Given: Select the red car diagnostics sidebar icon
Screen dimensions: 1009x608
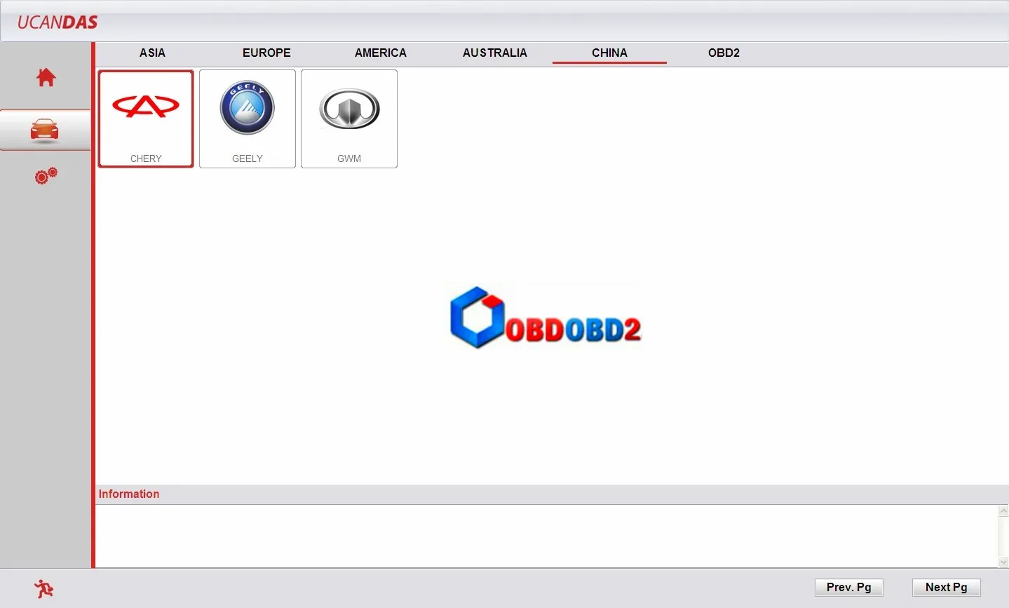Looking at the screenshot, I should [x=45, y=130].
